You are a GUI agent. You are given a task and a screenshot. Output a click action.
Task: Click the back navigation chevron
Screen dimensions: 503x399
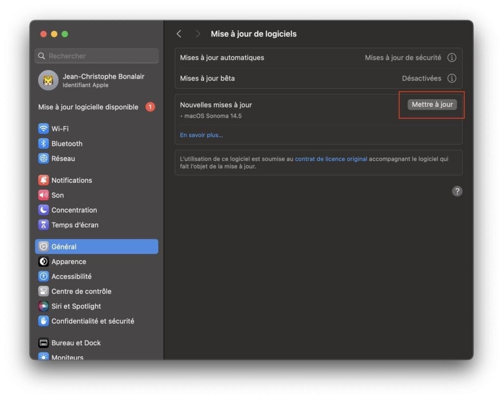pyautogui.click(x=179, y=34)
